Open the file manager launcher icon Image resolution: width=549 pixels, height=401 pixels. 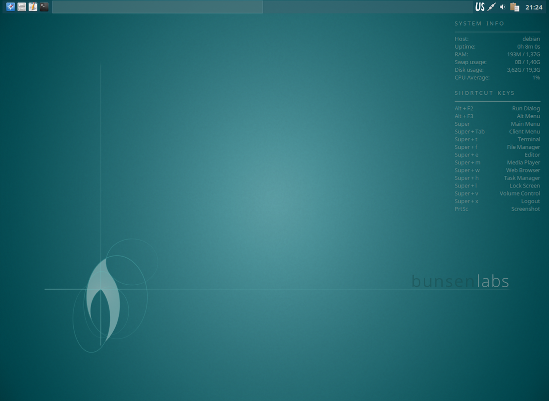click(22, 7)
